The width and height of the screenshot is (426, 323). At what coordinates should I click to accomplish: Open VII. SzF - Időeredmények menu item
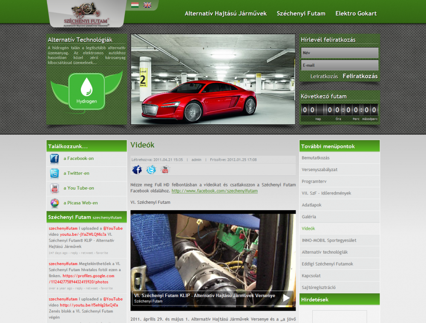point(340,193)
